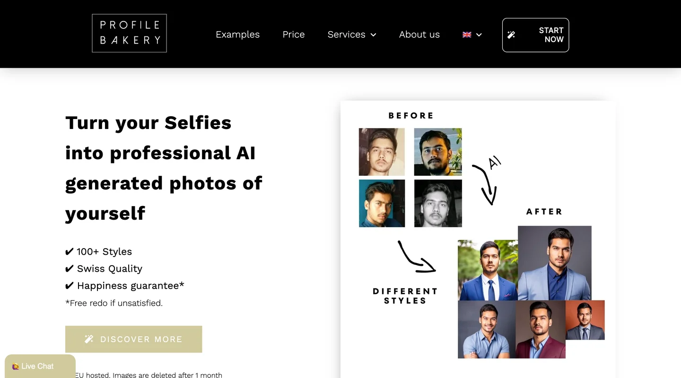Image resolution: width=681 pixels, height=378 pixels.
Task: Click the first BEFORE selfie thumbnail
Action: coord(382,151)
